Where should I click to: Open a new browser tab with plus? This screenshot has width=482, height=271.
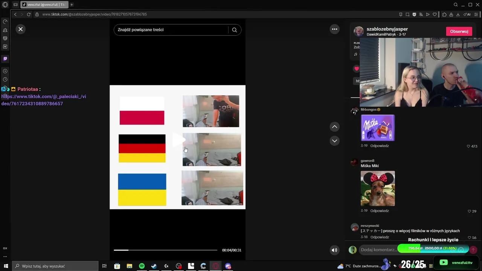(x=72, y=5)
